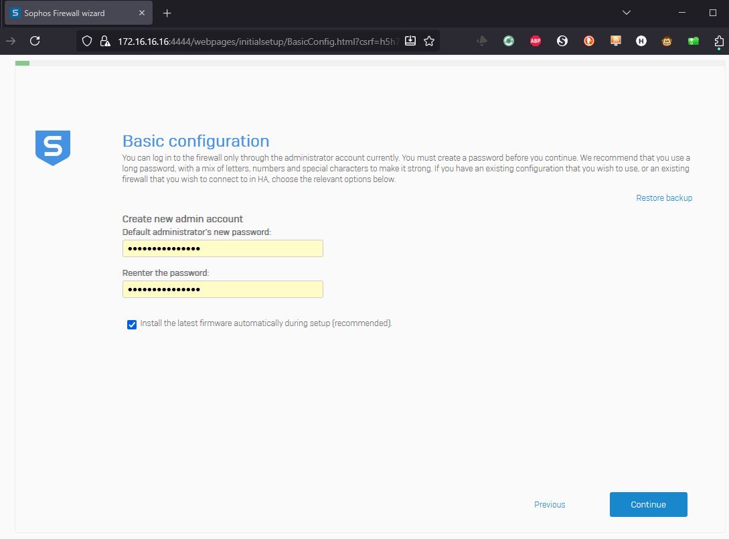Click the shield tracking protection icon
Viewport: 729px width, 539px height.
click(x=86, y=41)
